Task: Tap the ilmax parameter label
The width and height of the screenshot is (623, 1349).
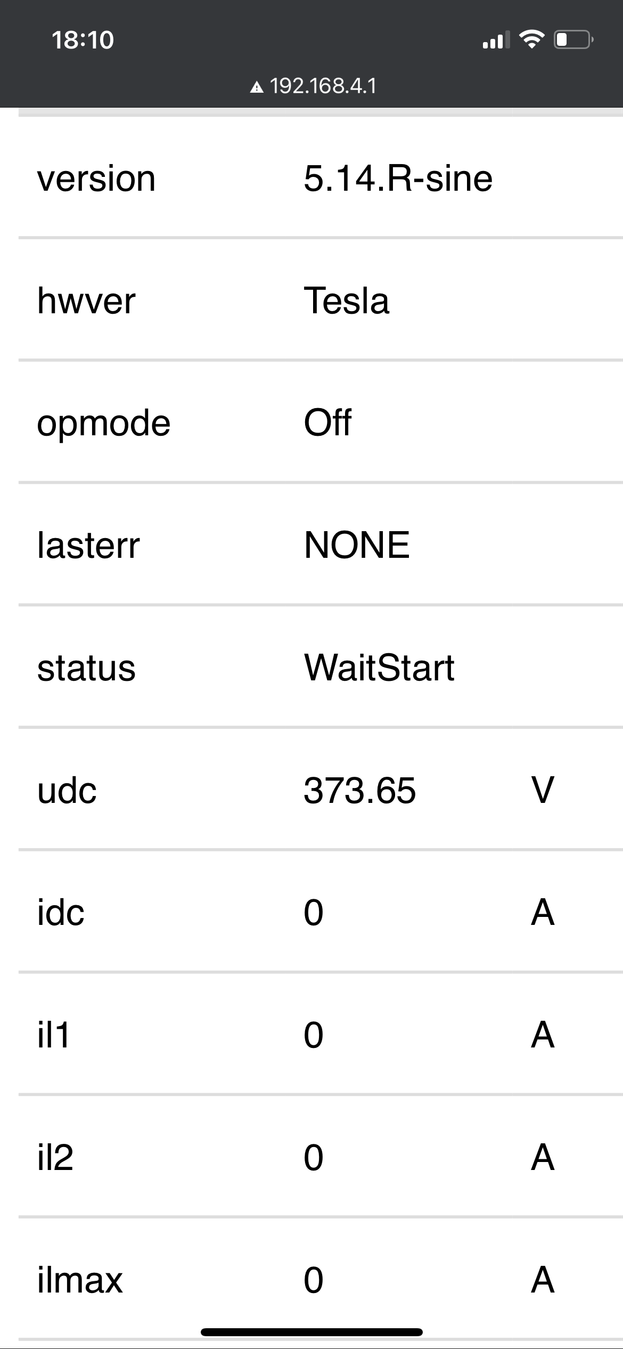Action: point(80,1280)
